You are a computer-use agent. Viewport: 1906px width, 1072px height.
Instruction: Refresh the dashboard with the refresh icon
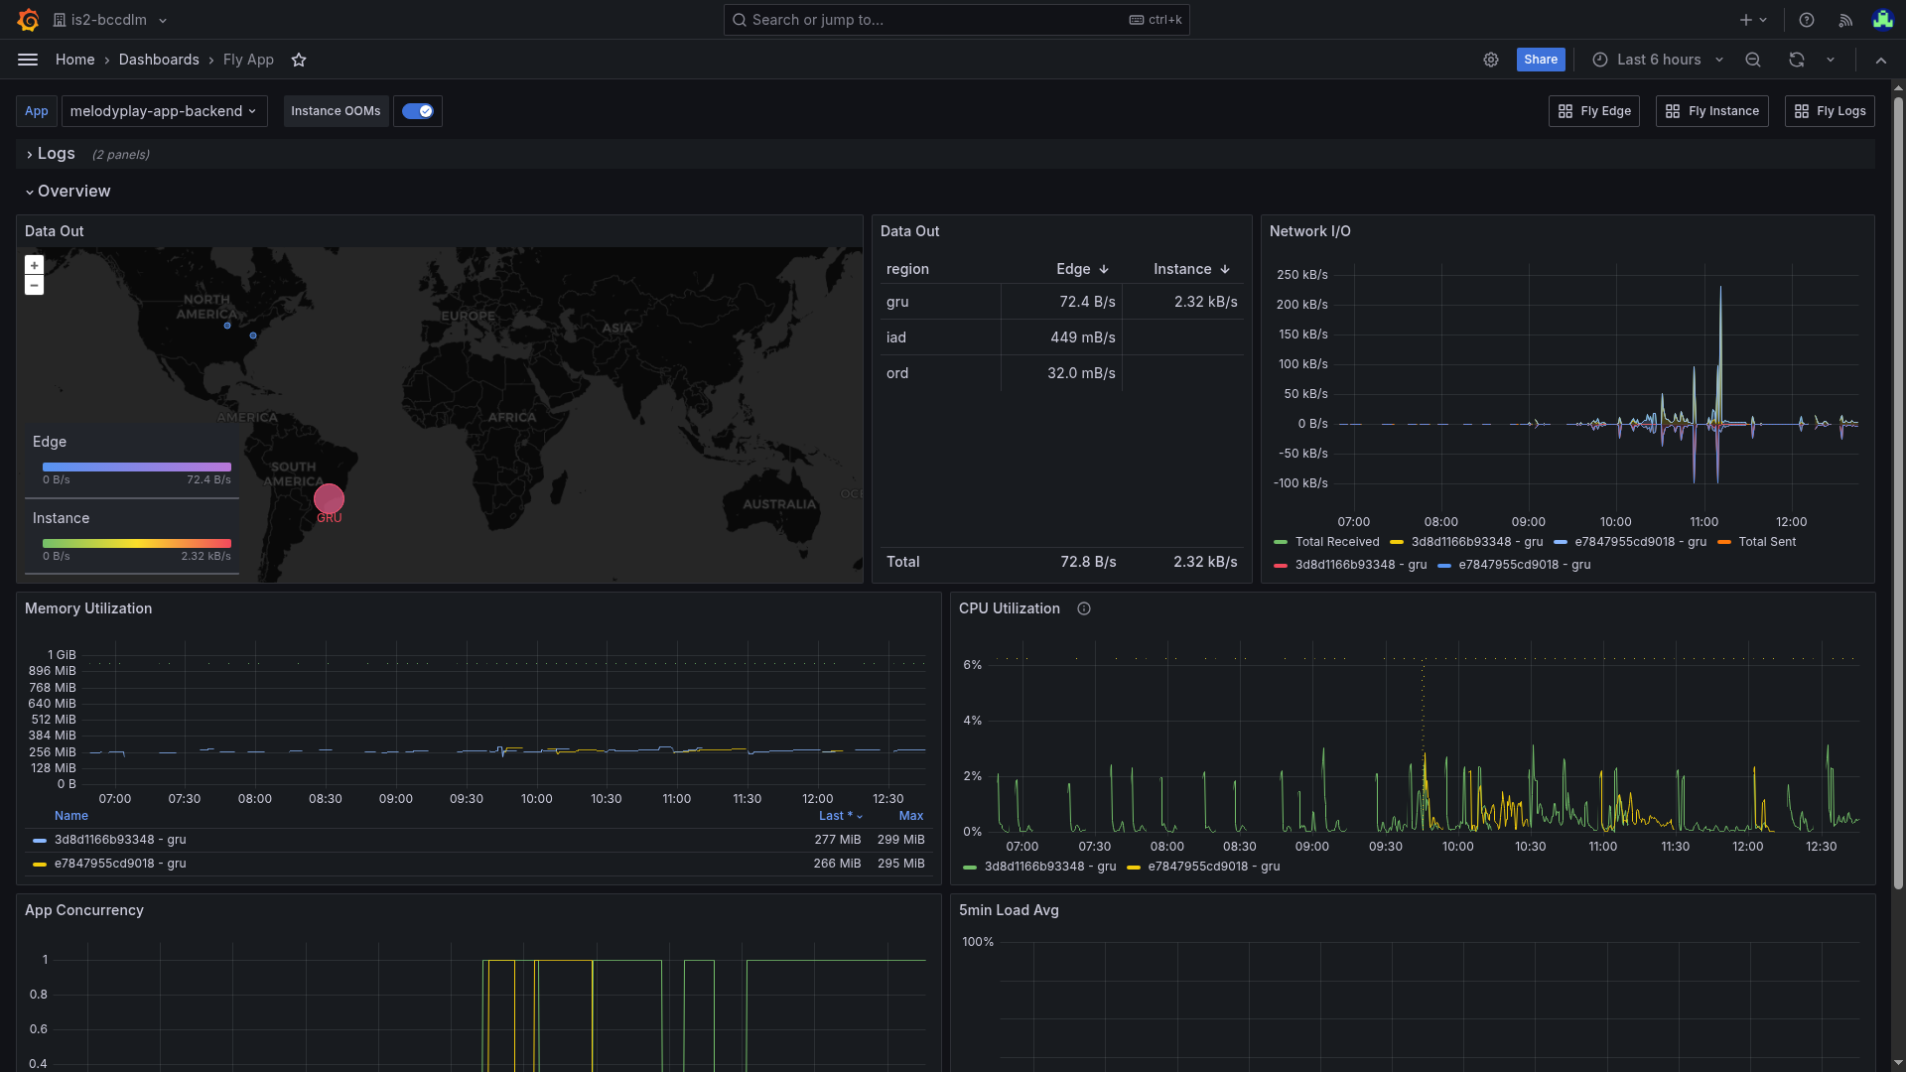coord(1796,60)
